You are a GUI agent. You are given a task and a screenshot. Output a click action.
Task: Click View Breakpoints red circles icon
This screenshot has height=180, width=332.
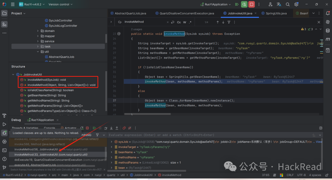(124, 128)
